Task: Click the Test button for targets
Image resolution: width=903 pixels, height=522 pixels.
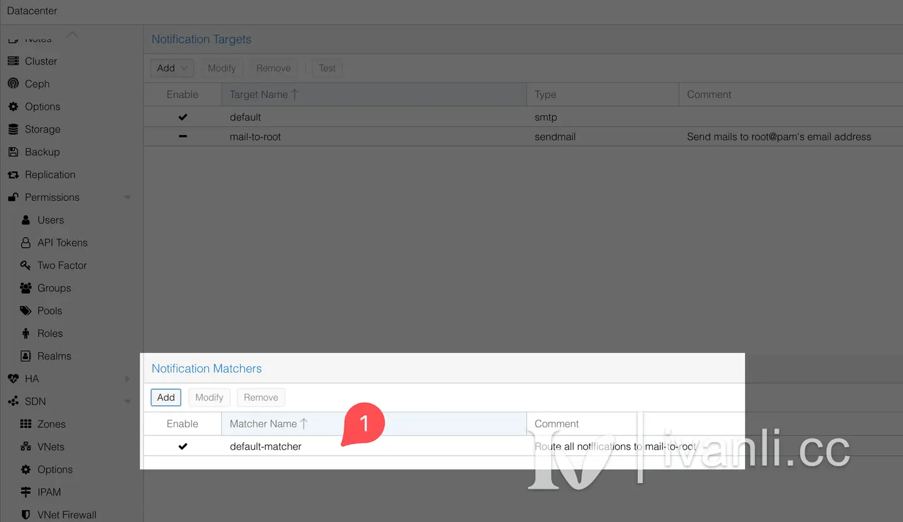Action: click(327, 68)
